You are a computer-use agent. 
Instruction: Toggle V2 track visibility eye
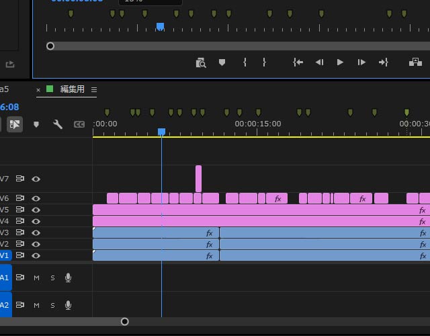pyautogui.click(x=36, y=244)
